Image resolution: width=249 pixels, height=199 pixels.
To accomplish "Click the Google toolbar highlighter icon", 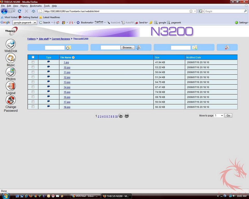I will pyautogui.click(x=151, y=23).
